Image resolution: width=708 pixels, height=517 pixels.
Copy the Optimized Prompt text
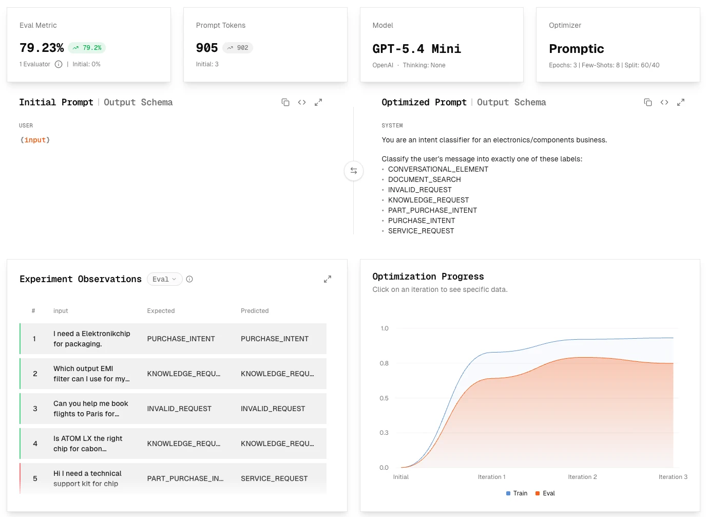[x=648, y=102]
